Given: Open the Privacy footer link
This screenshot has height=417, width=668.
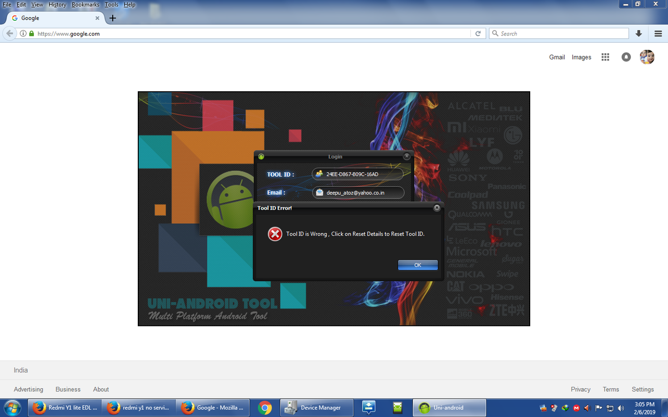Looking at the screenshot, I should coord(580,389).
